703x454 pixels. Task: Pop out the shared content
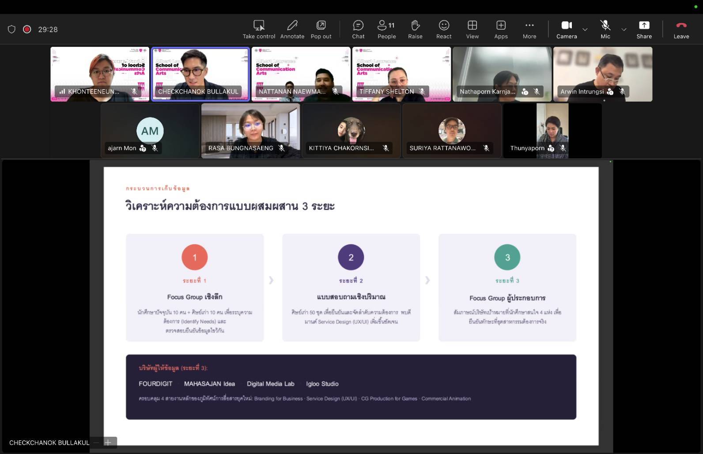[321, 29]
